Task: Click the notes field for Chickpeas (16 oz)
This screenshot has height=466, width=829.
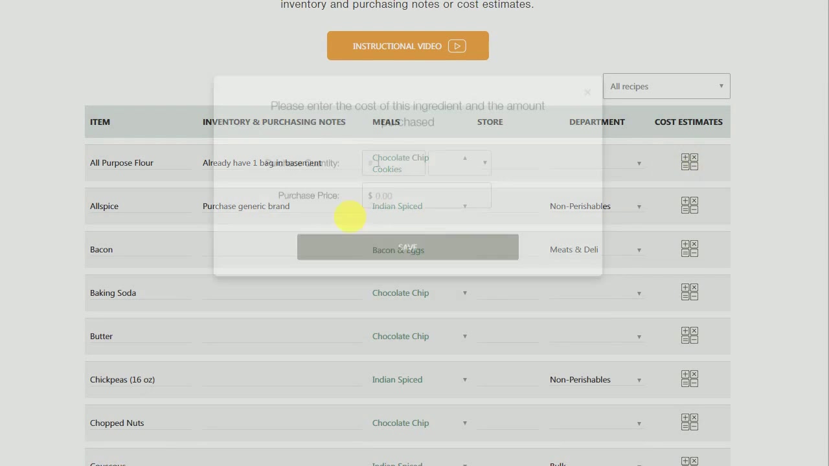Action: 282,380
